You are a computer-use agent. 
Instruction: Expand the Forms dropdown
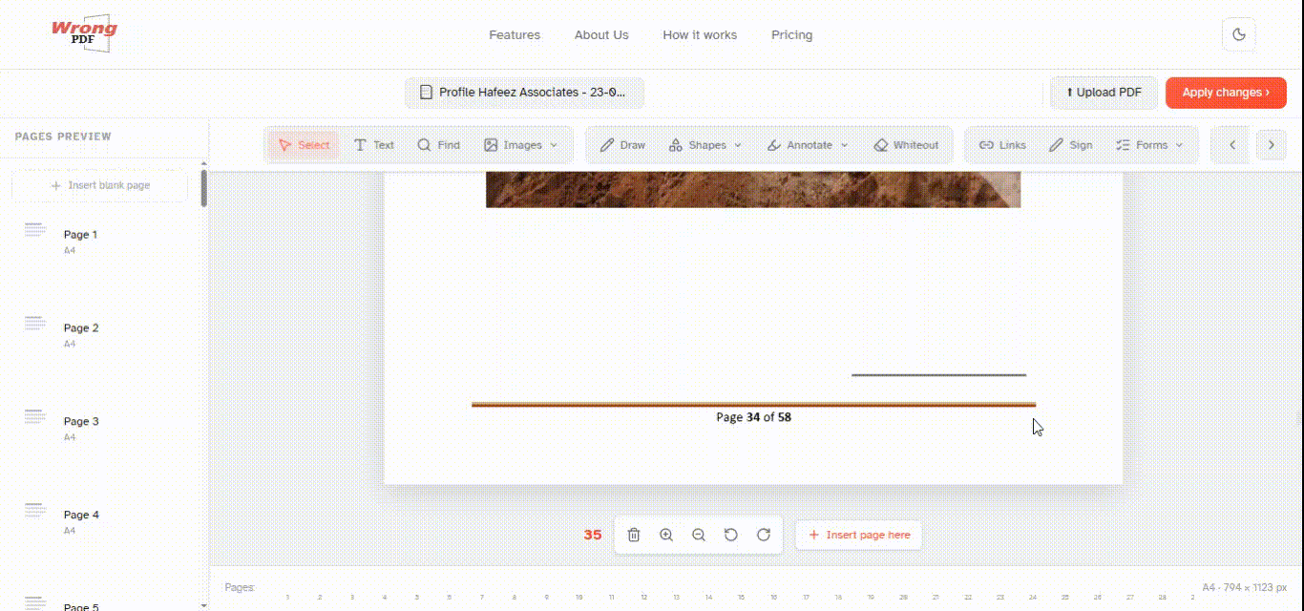click(x=1149, y=145)
